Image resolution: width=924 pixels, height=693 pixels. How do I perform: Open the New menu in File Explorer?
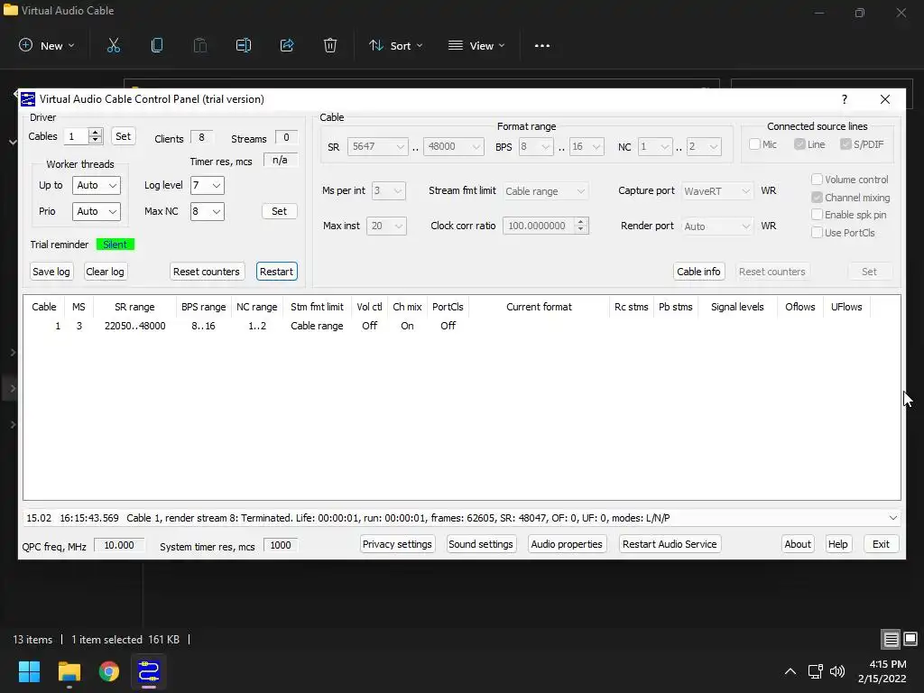[x=47, y=45]
